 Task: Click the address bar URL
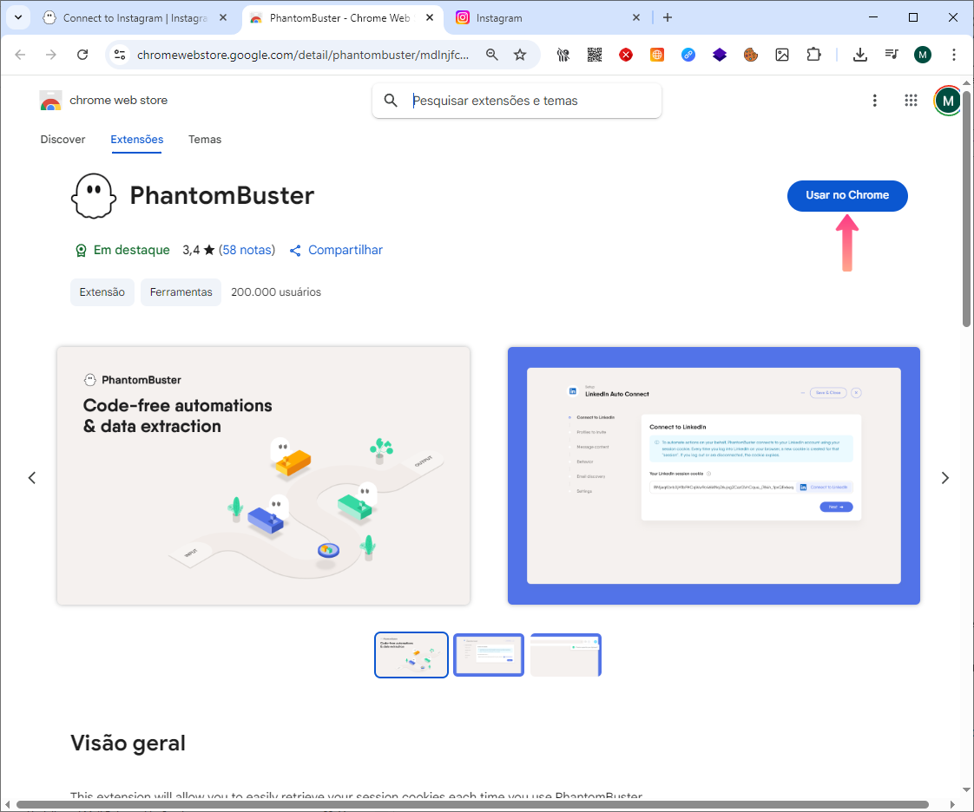pos(302,55)
